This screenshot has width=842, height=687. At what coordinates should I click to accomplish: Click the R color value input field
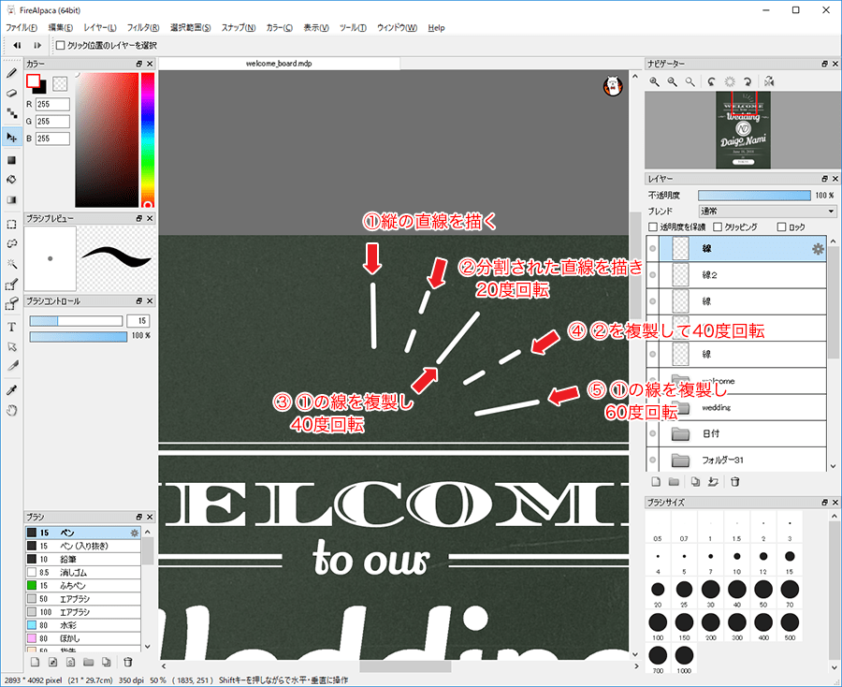coord(53,104)
